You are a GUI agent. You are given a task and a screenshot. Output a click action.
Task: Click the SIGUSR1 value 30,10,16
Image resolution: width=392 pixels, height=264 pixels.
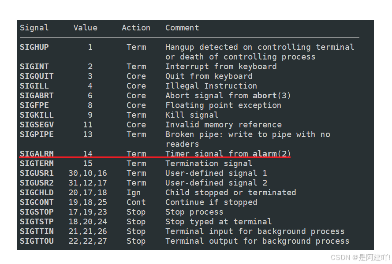(88, 173)
